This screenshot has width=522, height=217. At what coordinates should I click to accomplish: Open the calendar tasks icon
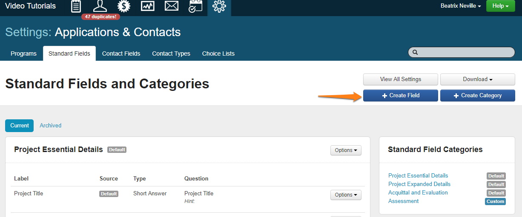tap(195, 6)
